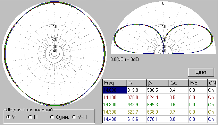The image size is (218, 125).
Task: Select the 14.200 frequency row
Action: coord(159,105)
